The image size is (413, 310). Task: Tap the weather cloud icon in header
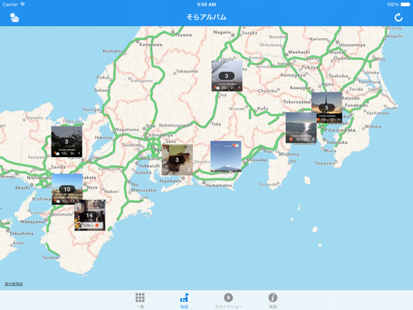click(14, 18)
